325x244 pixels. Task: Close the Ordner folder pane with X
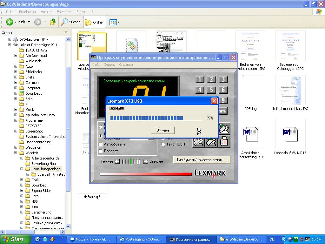(66, 32)
